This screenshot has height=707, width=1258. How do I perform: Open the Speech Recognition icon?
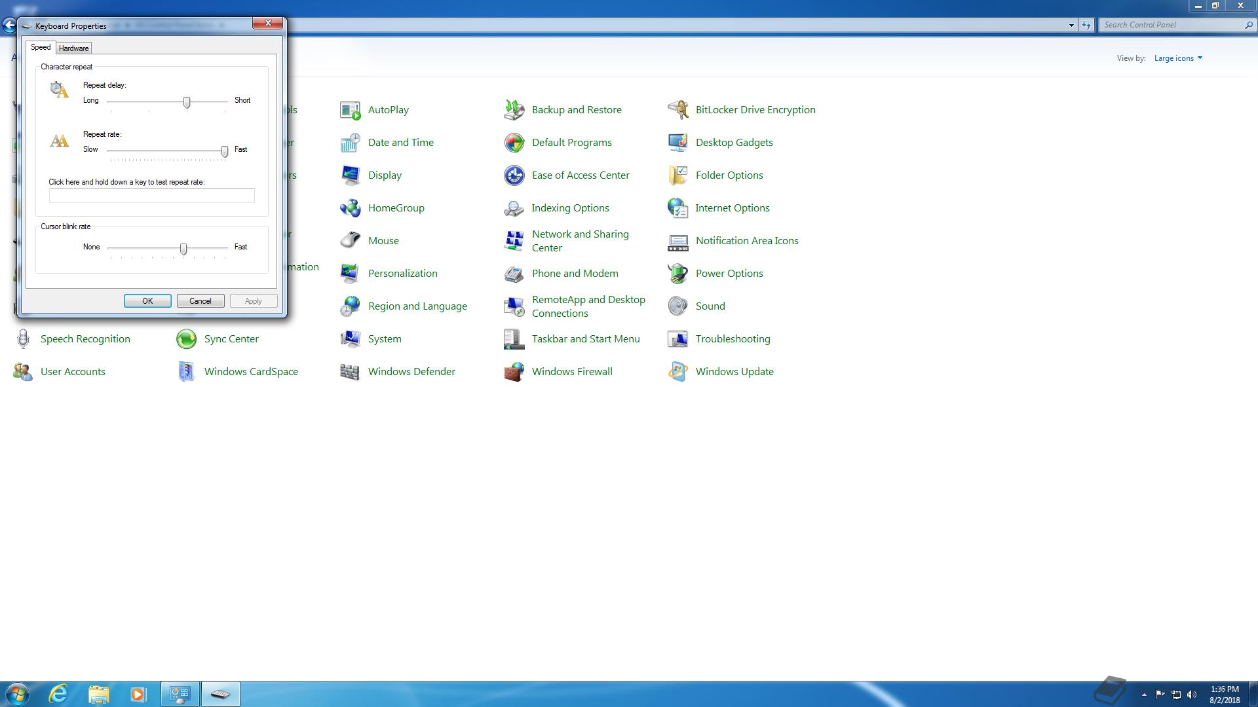(x=23, y=339)
